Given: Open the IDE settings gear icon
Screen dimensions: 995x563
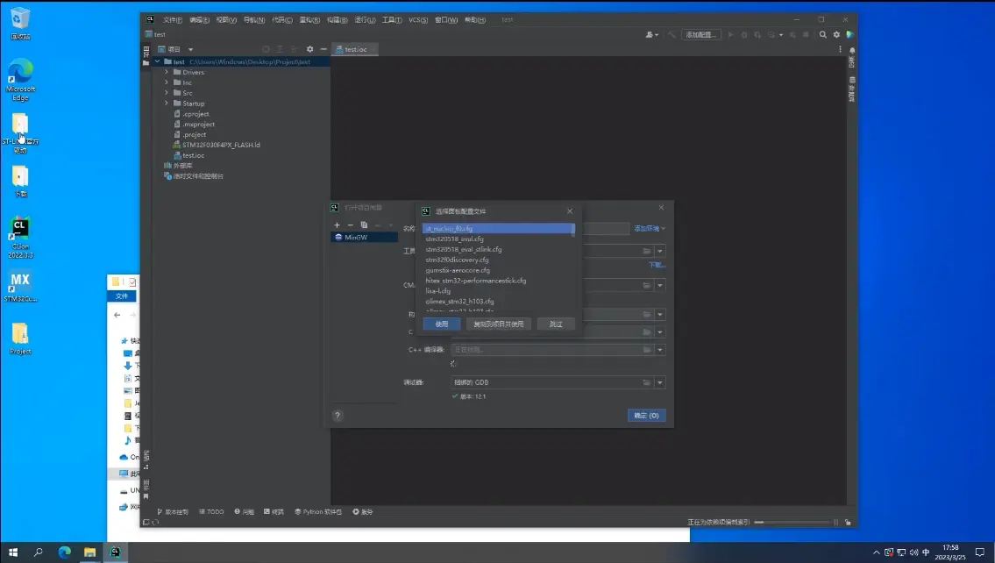Looking at the screenshot, I should (836, 35).
